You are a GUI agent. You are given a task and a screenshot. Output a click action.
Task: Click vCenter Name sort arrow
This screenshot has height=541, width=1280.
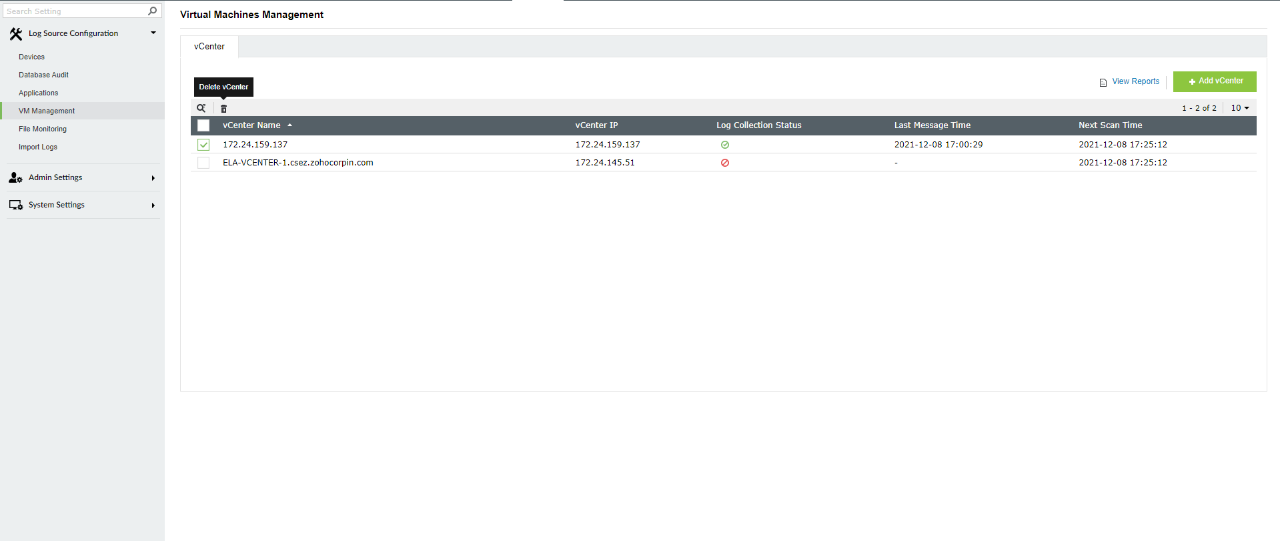click(289, 125)
